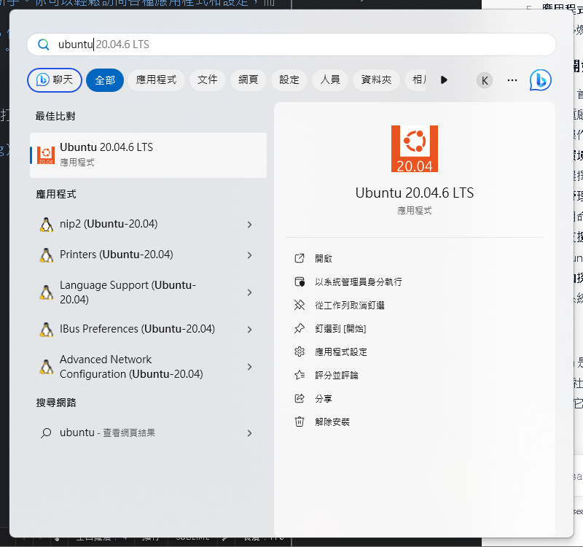Click the ubuntu search input field

[291, 44]
